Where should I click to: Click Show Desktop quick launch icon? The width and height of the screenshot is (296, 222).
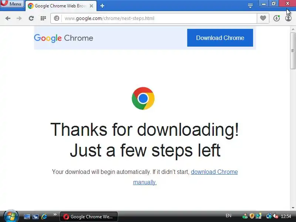pyautogui.click(x=27, y=216)
